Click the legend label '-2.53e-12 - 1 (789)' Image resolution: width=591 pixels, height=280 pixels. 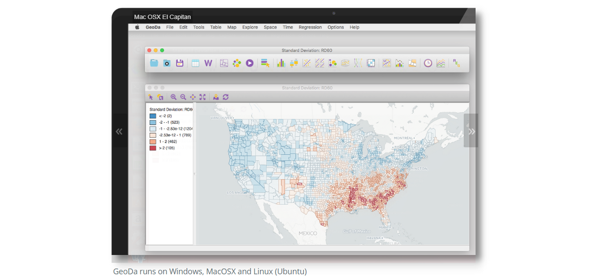(x=175, y=135)
